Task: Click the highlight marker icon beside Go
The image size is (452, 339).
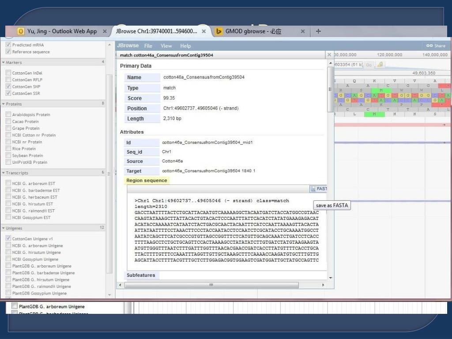Action: point(380,64)
